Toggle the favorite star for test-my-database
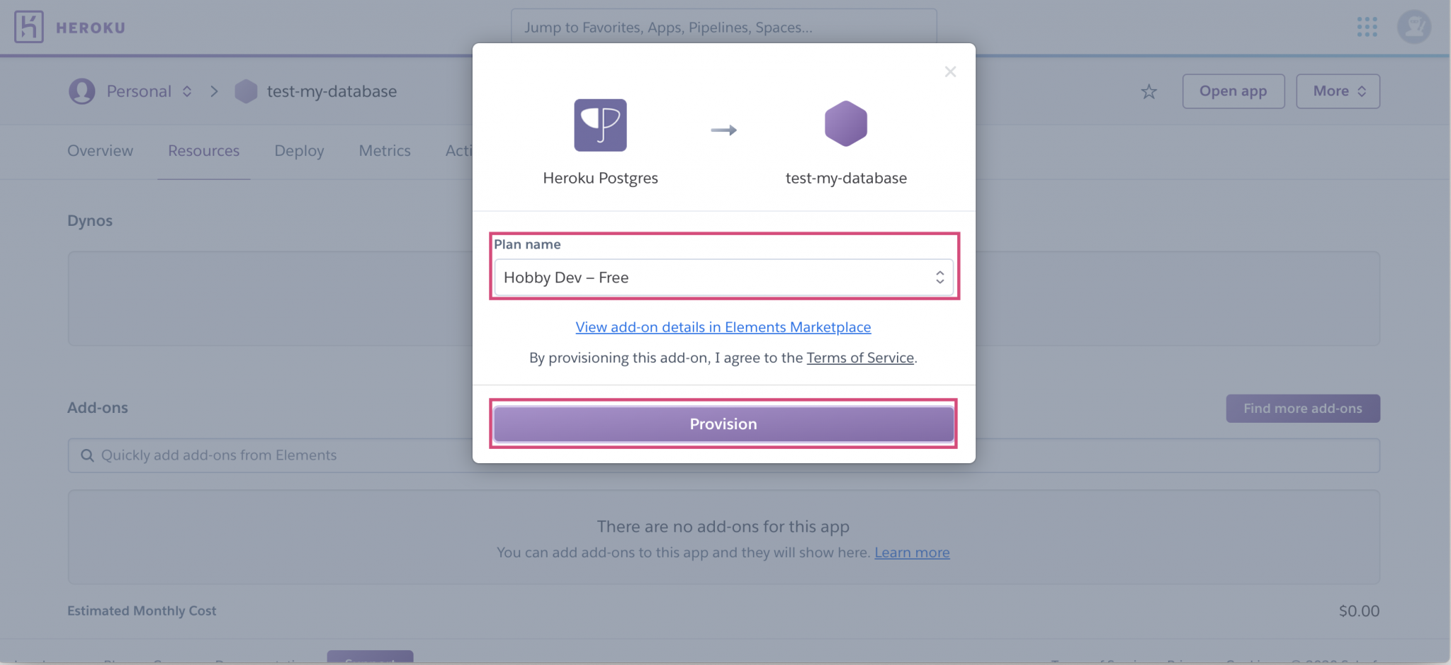1451x665 pixels. point(1148,91)
